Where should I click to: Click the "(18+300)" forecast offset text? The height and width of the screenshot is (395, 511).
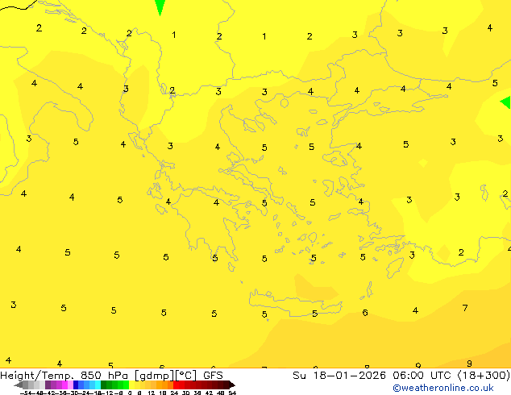pyautogui.click(x=484, y=376)
